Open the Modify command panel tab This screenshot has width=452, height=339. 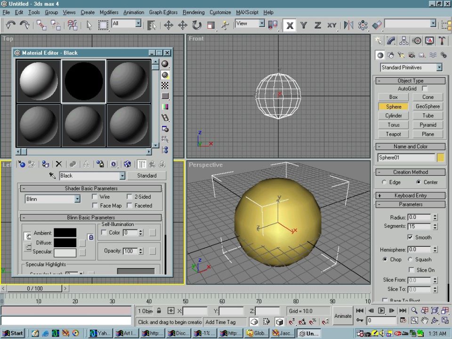pyautogui.click(x=391, y=40)
